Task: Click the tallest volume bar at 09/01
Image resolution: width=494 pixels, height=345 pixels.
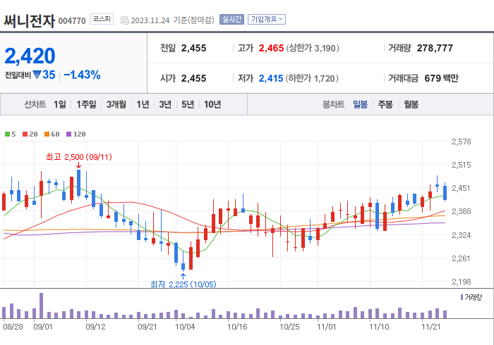Action: click(x=41, y=306)
